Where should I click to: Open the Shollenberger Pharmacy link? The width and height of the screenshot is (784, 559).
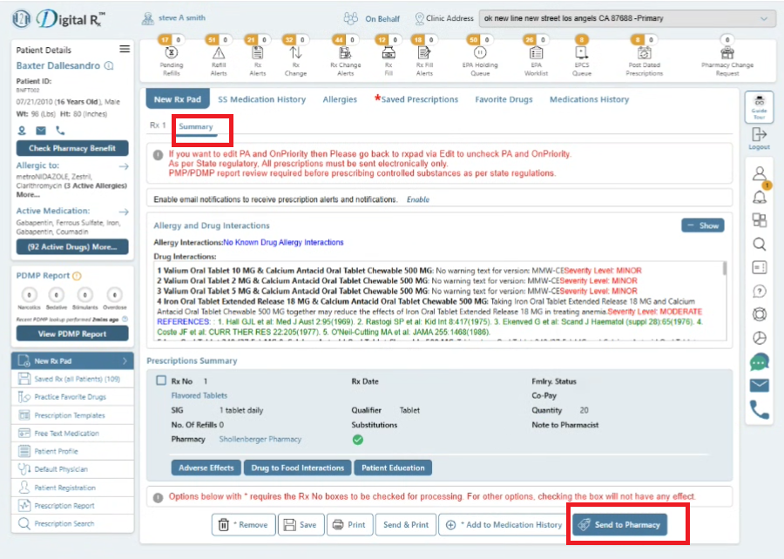pos(260,439)
